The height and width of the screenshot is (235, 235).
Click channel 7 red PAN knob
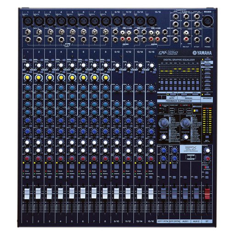(x=94, y=158)
